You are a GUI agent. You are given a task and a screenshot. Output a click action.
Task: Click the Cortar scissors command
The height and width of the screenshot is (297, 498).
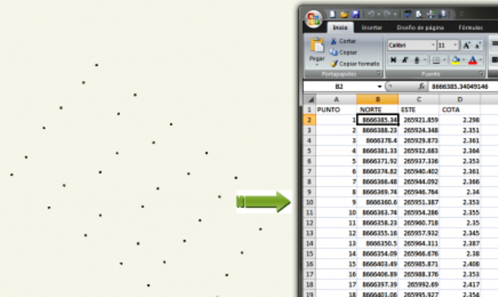coord(344,41)
